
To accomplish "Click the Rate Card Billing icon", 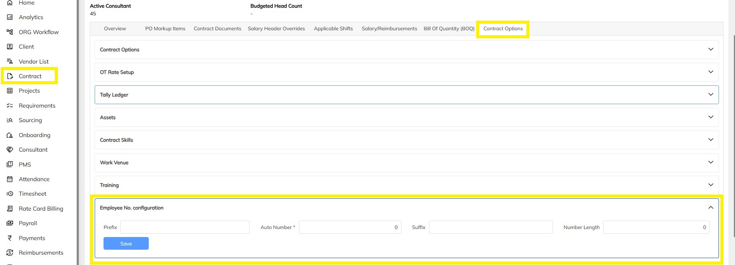I will click(10, 209).
